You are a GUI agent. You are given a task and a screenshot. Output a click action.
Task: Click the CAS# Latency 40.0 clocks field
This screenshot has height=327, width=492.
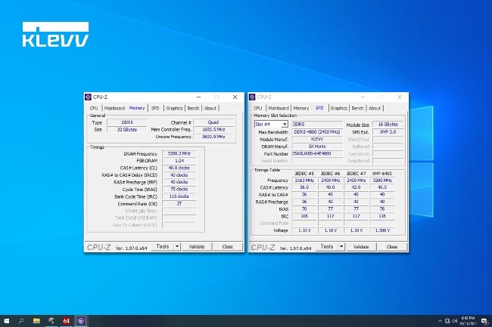179,168
